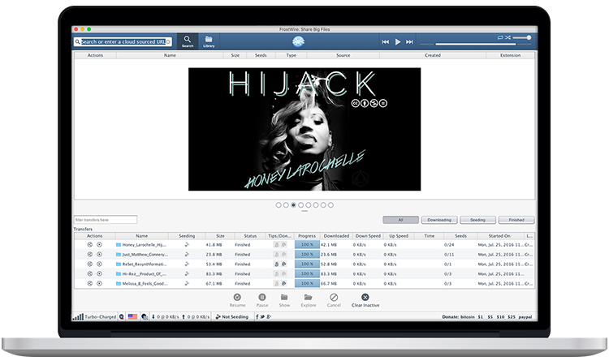Clear the search field with the x icon
Image resolution: width=609 pixels, height=361 pixels.
pos(169,41)
